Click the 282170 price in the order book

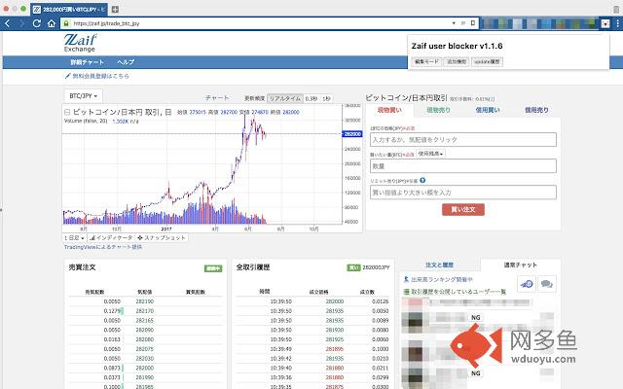(145, 311)
